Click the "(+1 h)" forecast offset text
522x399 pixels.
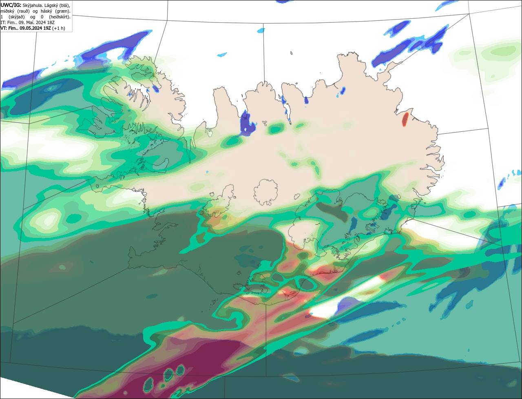coord(58,29)
